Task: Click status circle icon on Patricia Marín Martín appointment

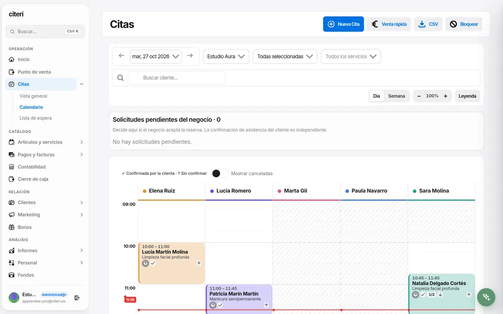Action: pos(213,305)
